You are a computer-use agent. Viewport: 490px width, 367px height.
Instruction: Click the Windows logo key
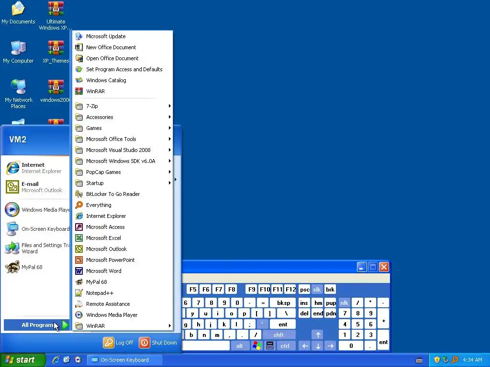pos(257,346)
